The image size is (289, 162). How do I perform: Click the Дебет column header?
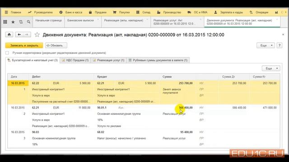pos(61,77)
